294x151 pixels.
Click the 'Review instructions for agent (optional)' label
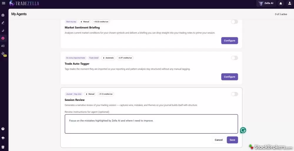click(x=87, y=112)
